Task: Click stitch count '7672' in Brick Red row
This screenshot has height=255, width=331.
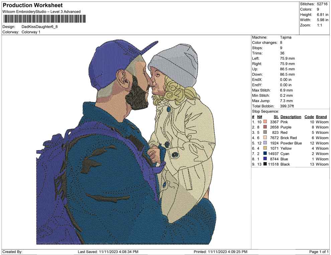Action: (x=274, y=138)
